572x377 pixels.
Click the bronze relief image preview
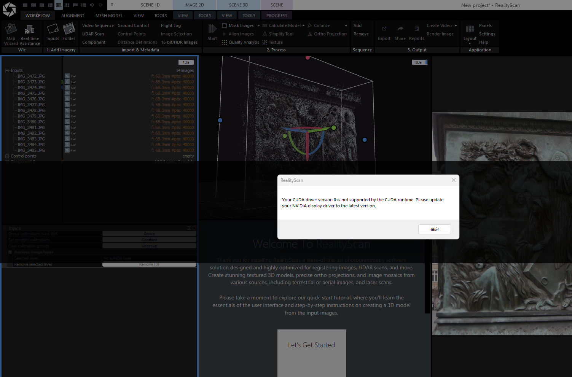[x=502, y=224]
